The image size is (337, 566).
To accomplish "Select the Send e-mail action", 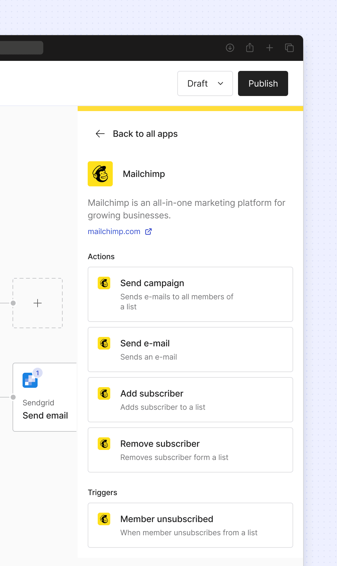I will click(190, 350).
